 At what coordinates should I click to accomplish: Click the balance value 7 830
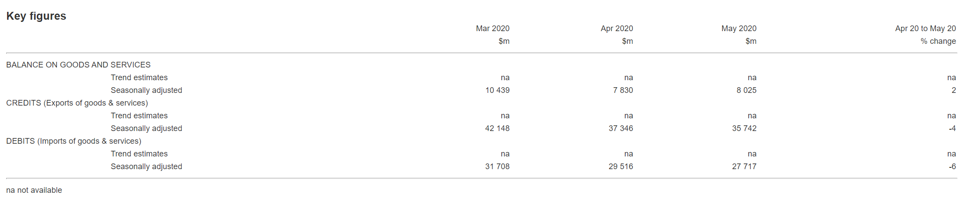623,90
